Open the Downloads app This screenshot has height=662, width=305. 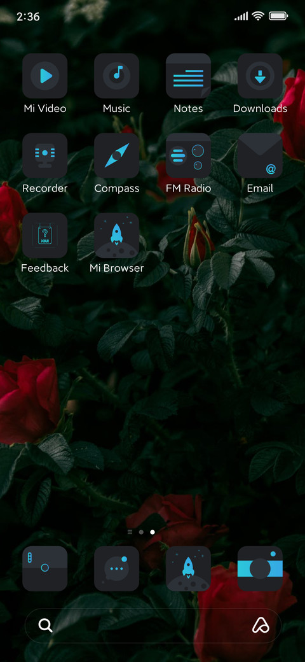pyautogui.click(x=260, y=76)
